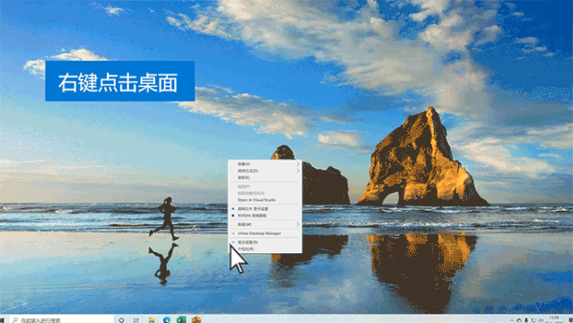Screen dimensions: 573x323
Task: Open 显示设置(D) from context menu
Action: coord(265,242)
